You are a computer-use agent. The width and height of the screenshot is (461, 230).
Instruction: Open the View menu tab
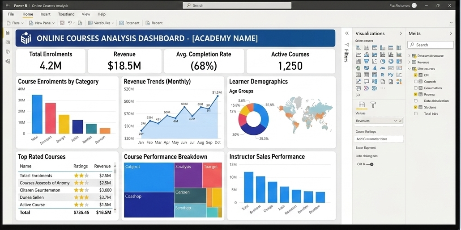tap(85, 14)
